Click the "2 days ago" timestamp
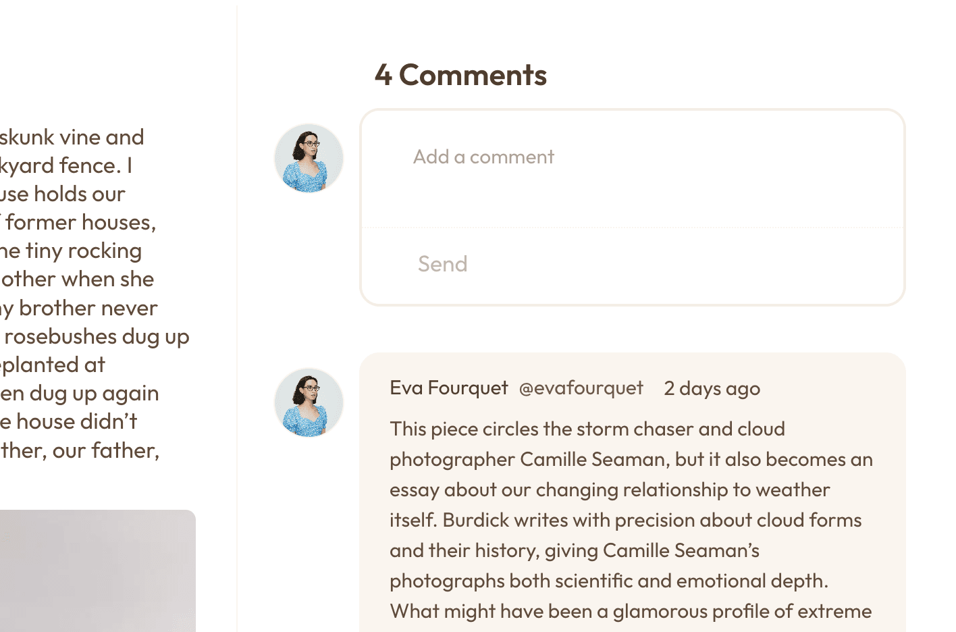The image size is (956, 632). click(x=712, y=389)
